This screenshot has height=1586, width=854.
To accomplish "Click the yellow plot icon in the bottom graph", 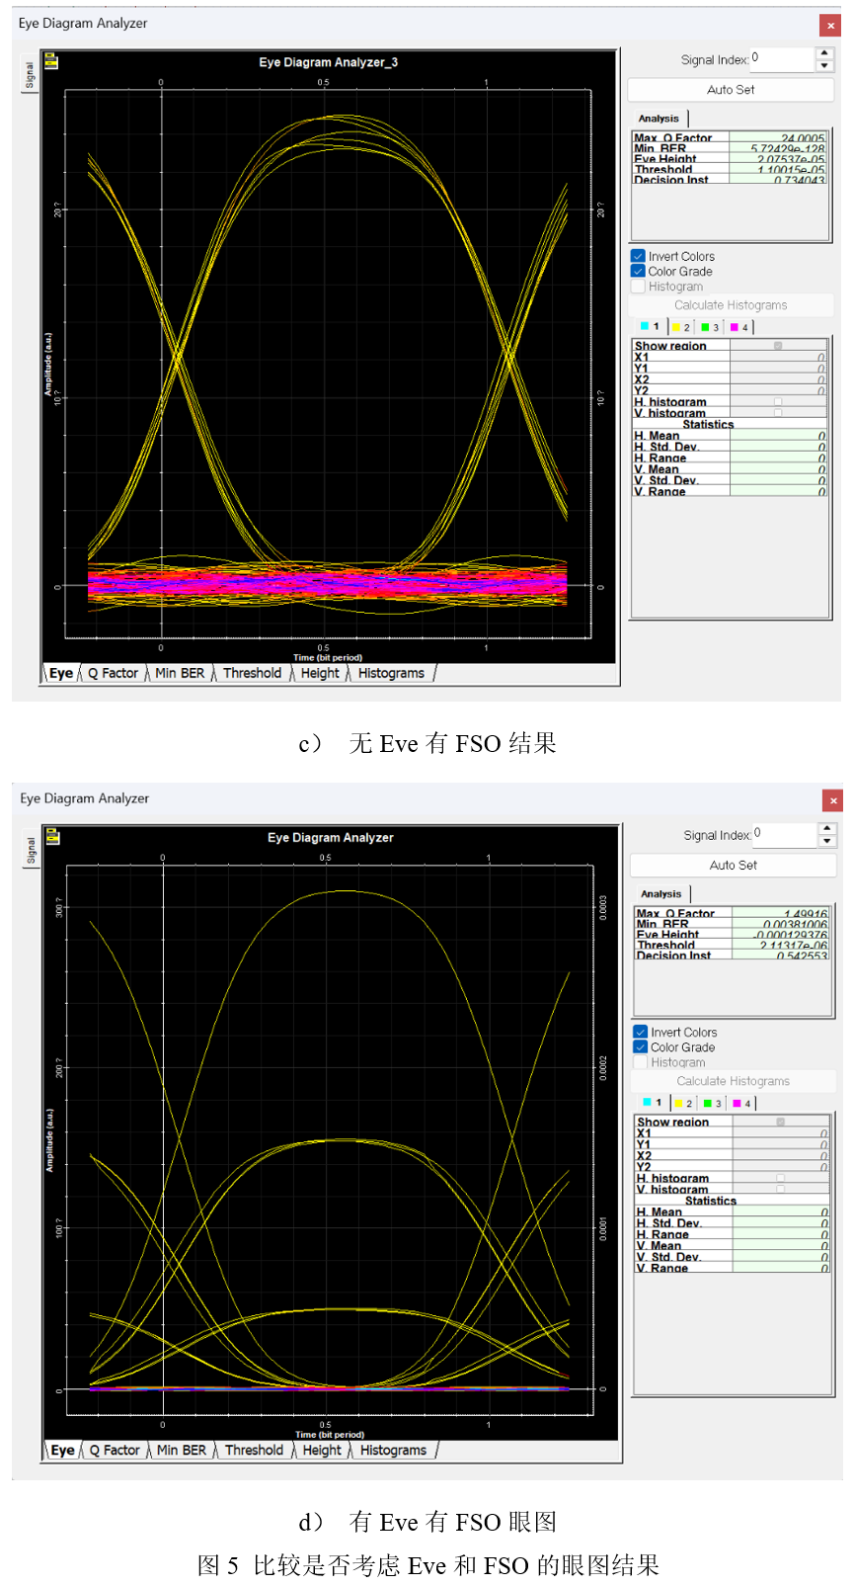I will tap(53, 838).
